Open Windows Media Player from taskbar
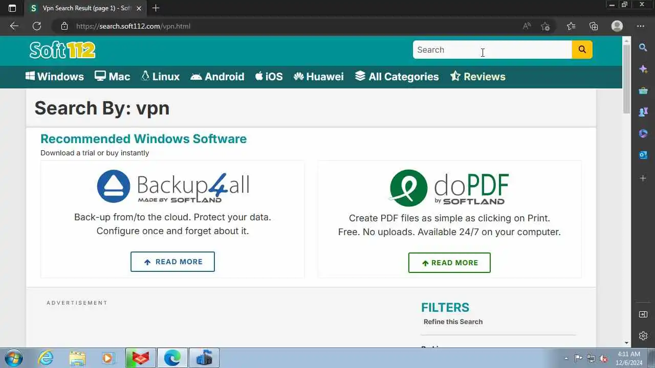This screenshot has height=368, width=655. click(108, 358)
